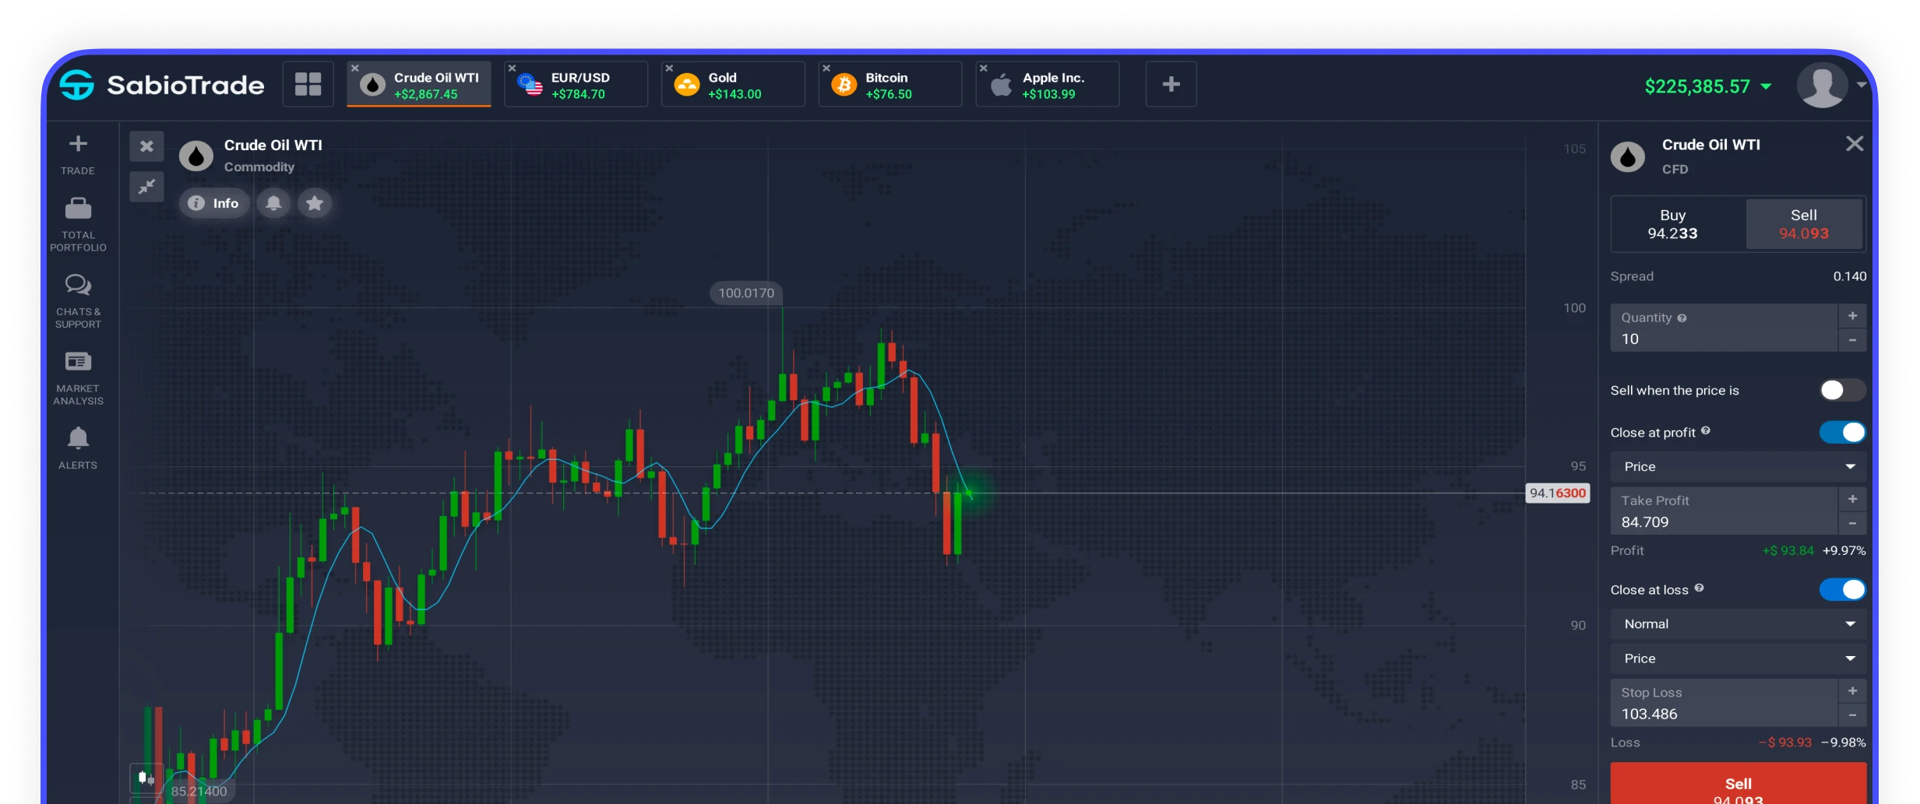Disable the Close at profit toggle
Screen dimensions: 1920x804
click(1841, 432)
